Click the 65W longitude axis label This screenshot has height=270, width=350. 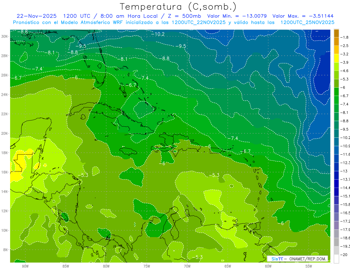228,266
